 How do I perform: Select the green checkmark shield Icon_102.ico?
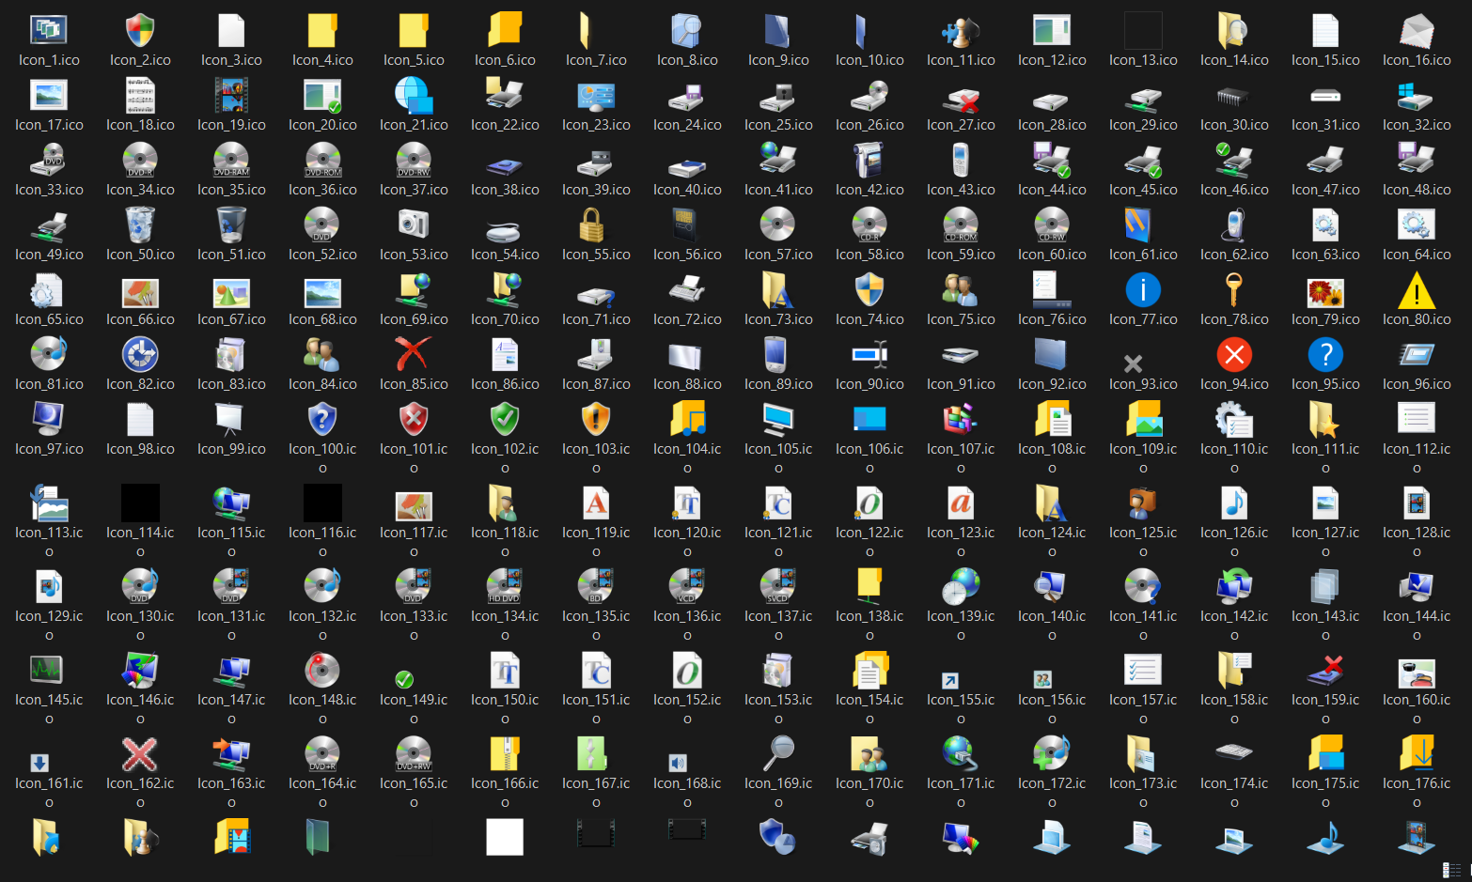[x=505, y=420]
